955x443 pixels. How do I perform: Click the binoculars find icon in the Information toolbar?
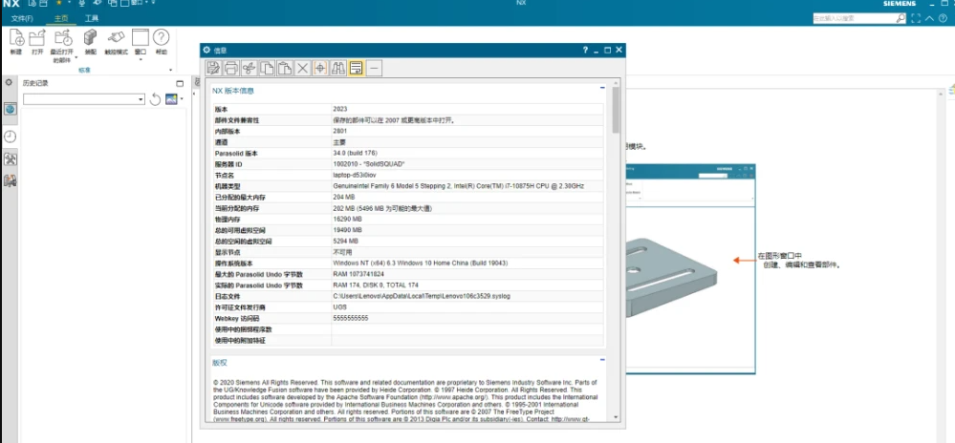click(337, 68)
